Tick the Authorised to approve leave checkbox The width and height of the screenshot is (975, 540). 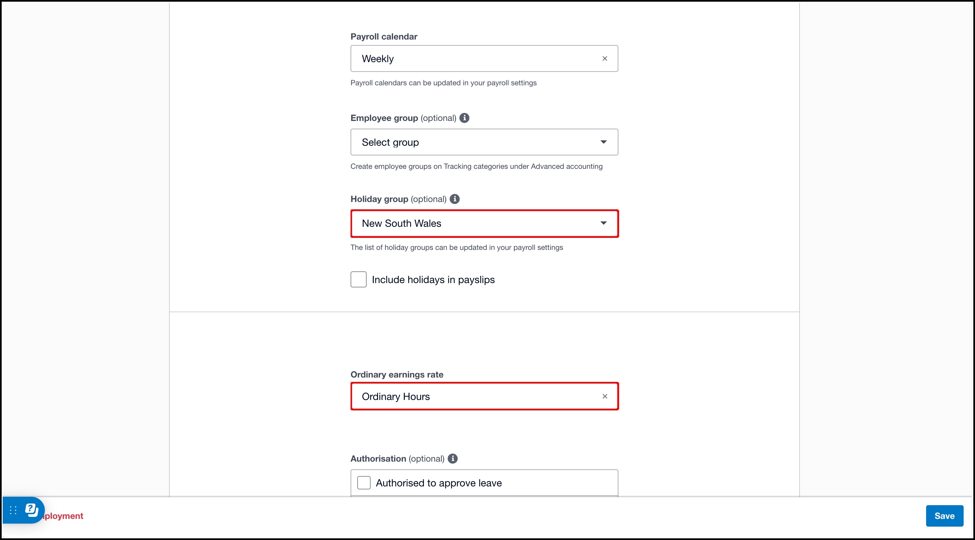pos(364,483)
